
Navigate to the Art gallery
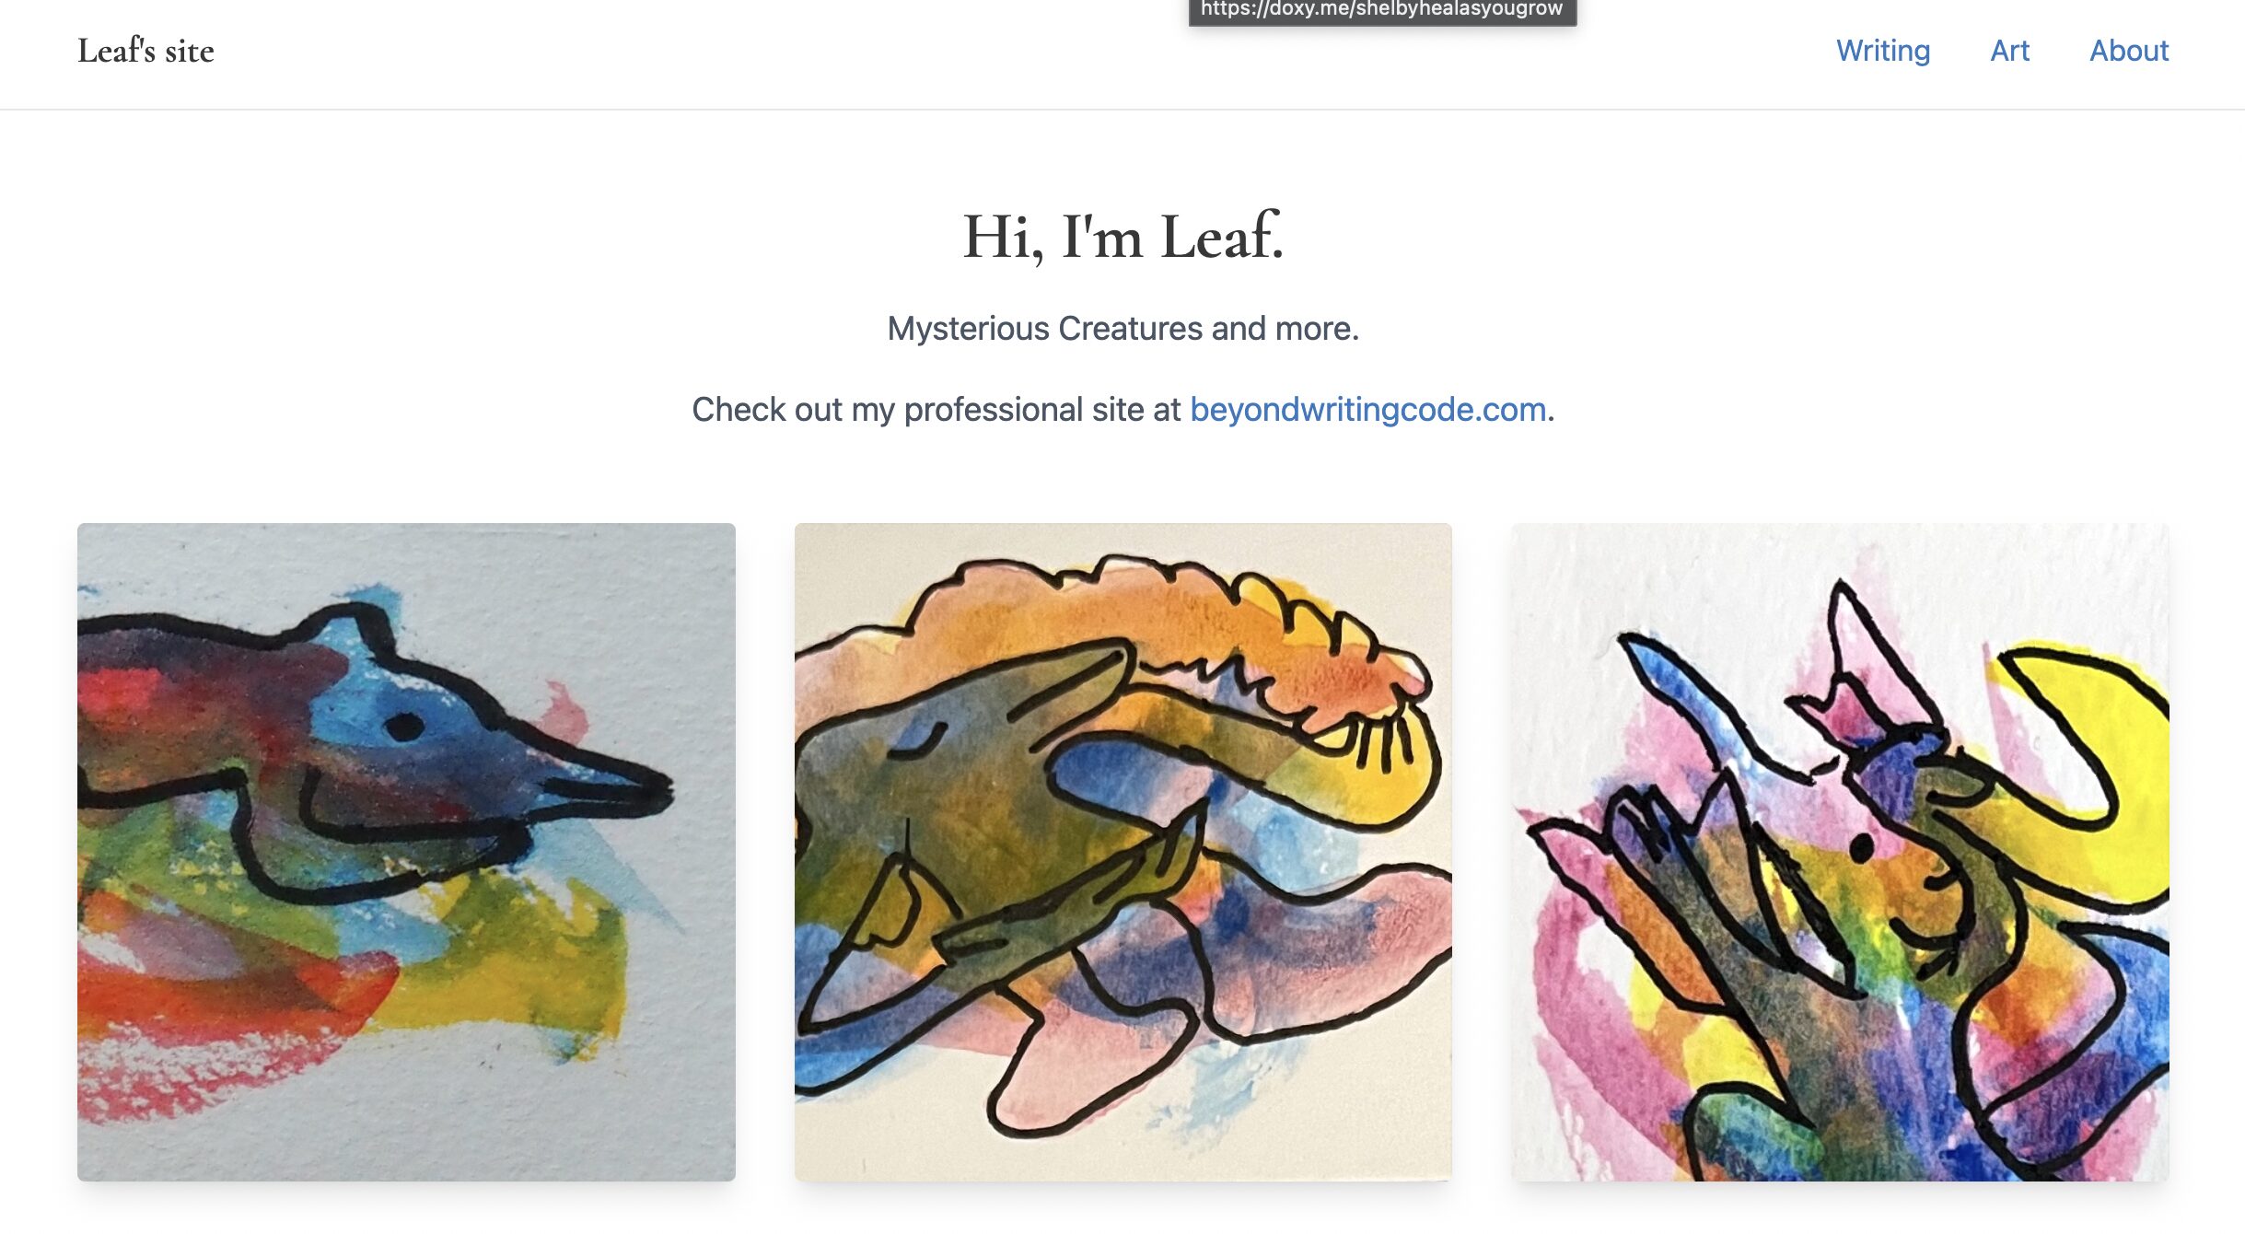(x=2010, y=52)
